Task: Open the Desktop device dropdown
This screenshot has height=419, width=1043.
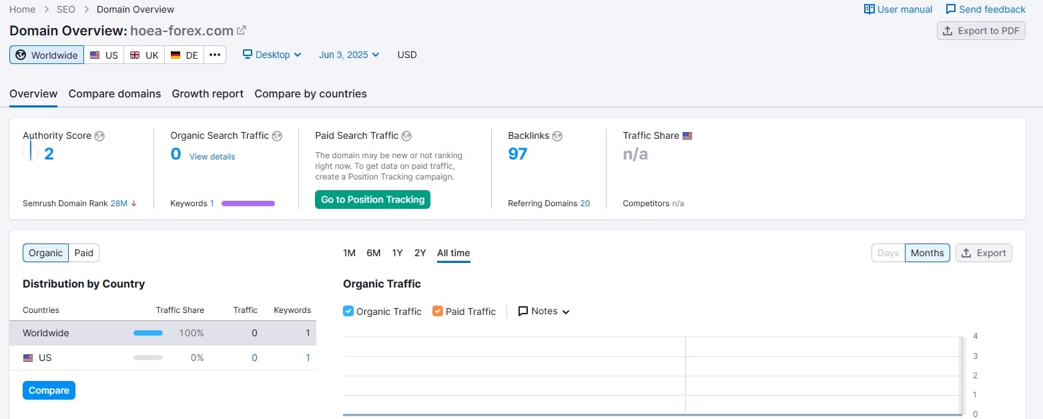Action: click(x=272, y=55)
